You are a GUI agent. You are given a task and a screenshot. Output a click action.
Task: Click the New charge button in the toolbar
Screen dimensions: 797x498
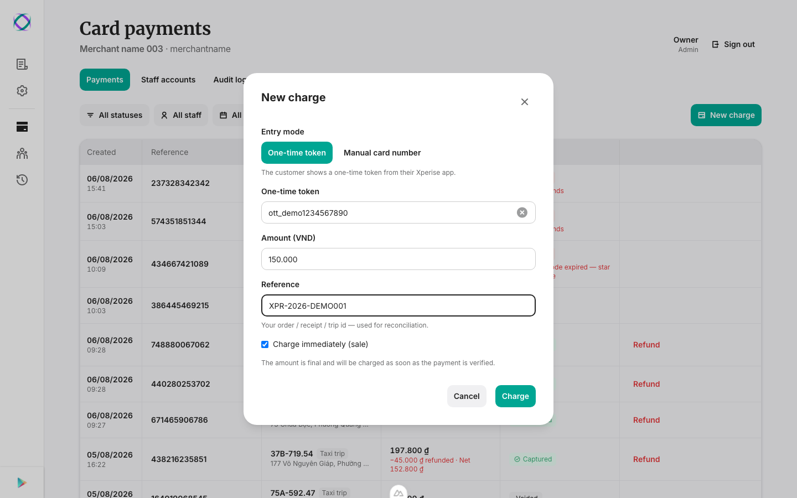(726, 115)
